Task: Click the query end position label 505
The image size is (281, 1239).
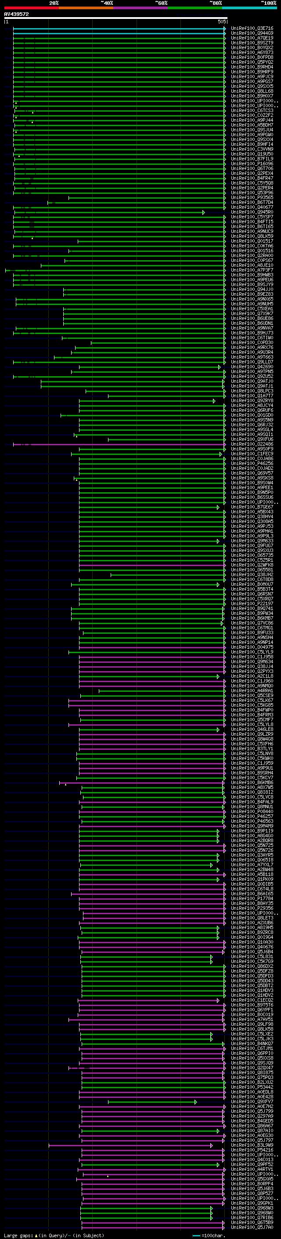Action: click(x=222, y=22)
